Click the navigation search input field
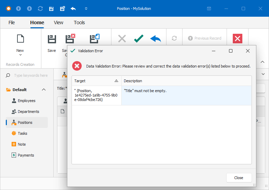 (x=31, y=75)
